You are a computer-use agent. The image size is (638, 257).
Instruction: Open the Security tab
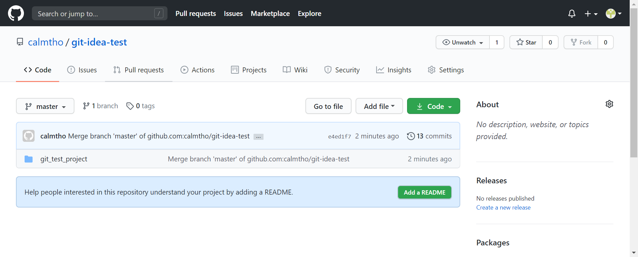tap(342, 70)
